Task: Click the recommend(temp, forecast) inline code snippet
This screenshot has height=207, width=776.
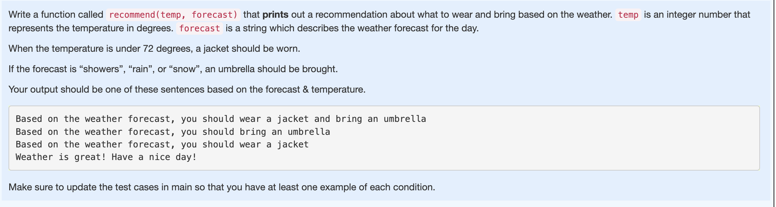Action: tap(173, 15)
